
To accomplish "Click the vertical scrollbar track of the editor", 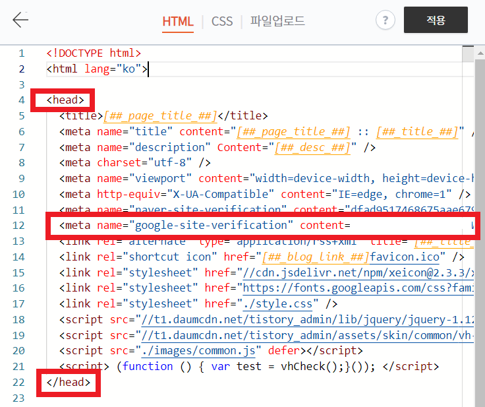I will tap(480, 232).
